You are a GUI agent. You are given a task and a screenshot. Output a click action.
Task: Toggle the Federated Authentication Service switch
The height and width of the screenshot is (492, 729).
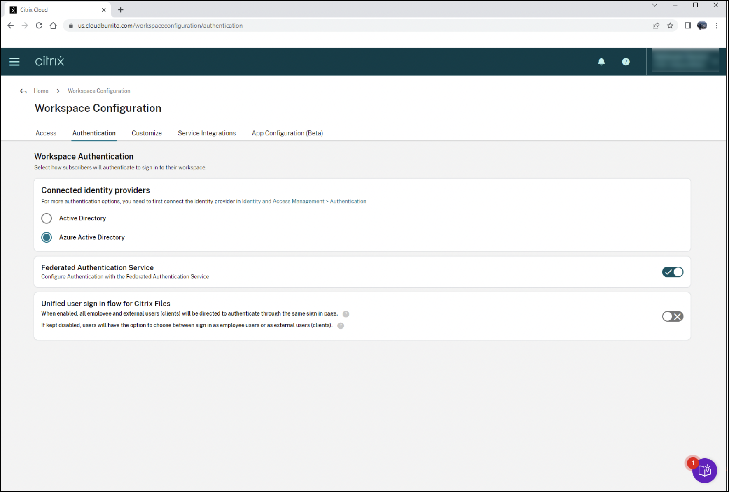click(673, 272)
